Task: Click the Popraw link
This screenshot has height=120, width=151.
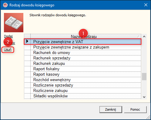Action: 9,43
